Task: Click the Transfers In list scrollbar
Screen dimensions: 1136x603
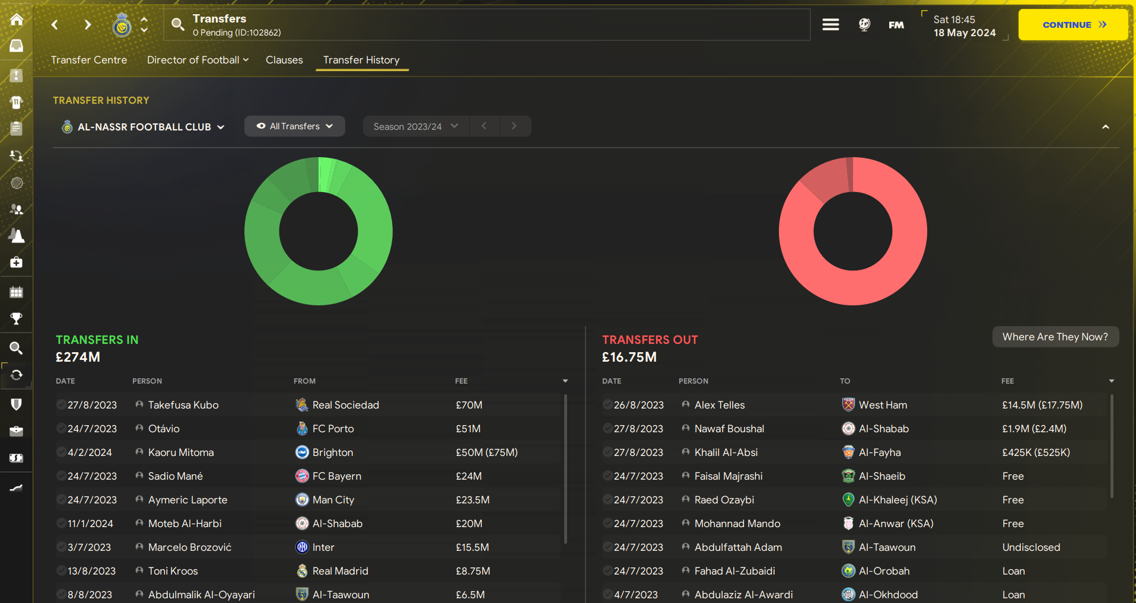Action: [x=565, y=468]
